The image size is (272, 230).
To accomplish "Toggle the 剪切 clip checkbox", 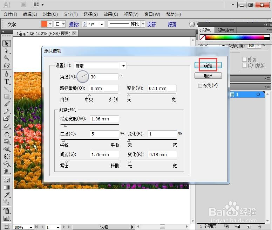I will [244, 60].
